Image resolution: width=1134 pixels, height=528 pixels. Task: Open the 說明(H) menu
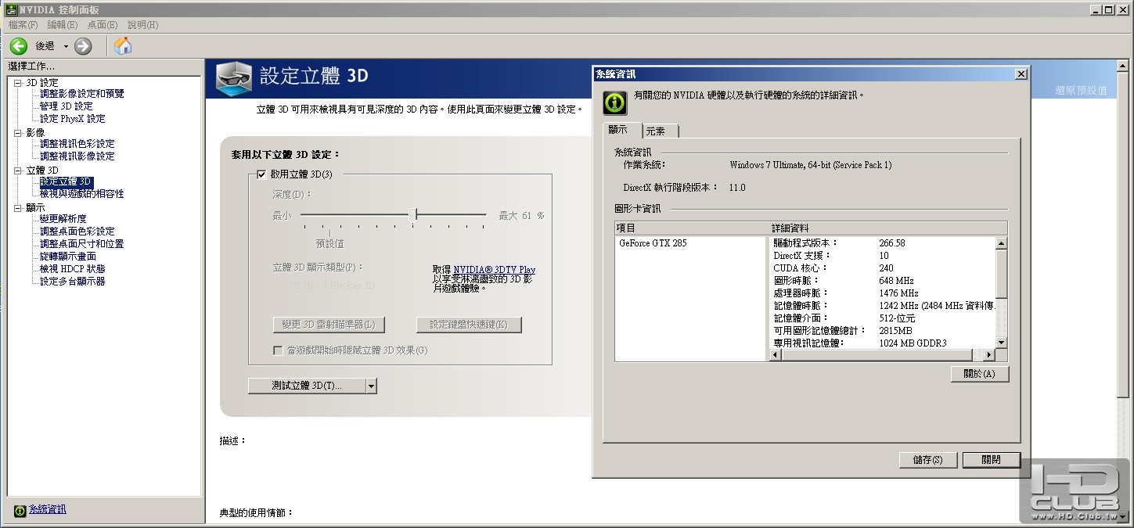click(142, 25)
